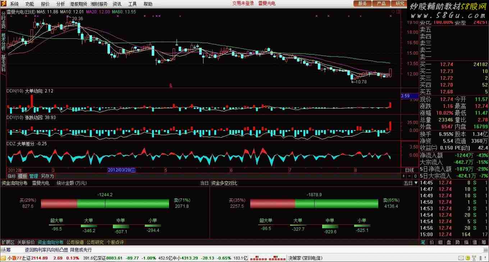
Task: Click the red marker icon on date axis
Action: (171, 86)
